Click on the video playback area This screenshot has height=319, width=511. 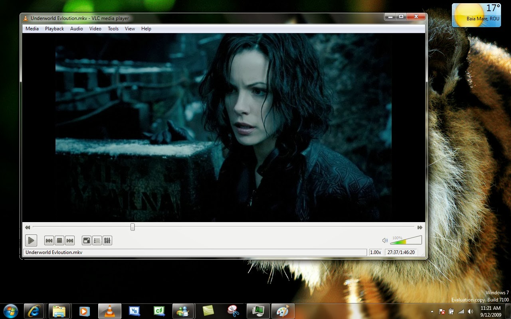224,128
